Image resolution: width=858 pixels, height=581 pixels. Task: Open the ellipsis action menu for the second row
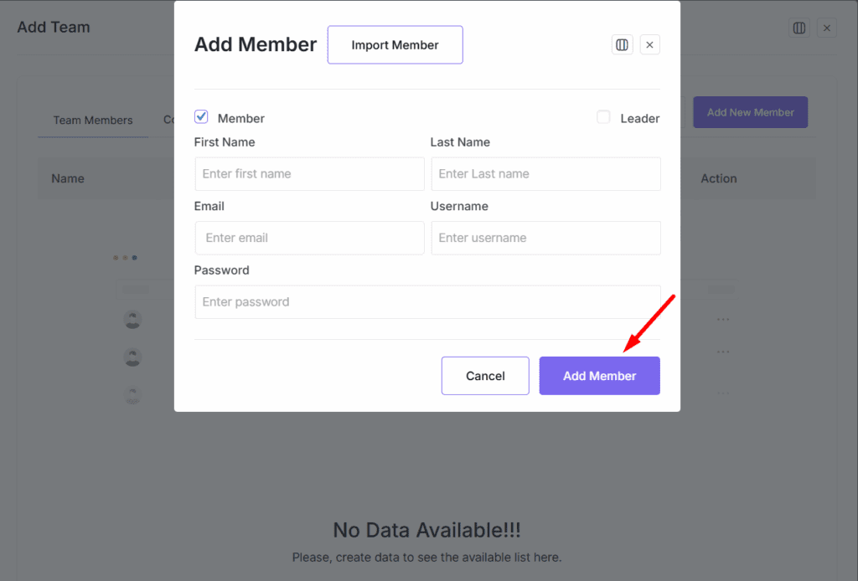click(722, 352)
